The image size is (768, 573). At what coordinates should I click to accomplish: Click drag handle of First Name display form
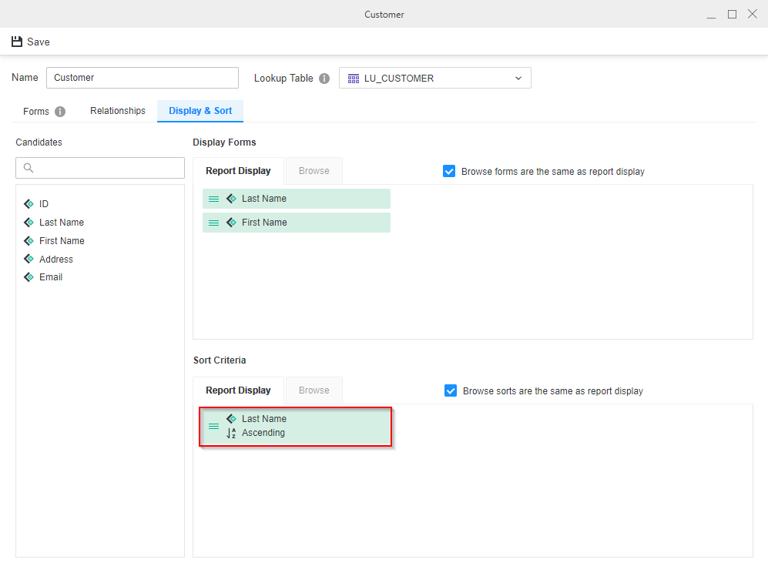pos(214,223)
